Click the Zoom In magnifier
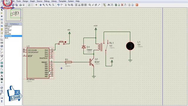The height and width of the screenshot is (106, 188). tap(44, 5)
